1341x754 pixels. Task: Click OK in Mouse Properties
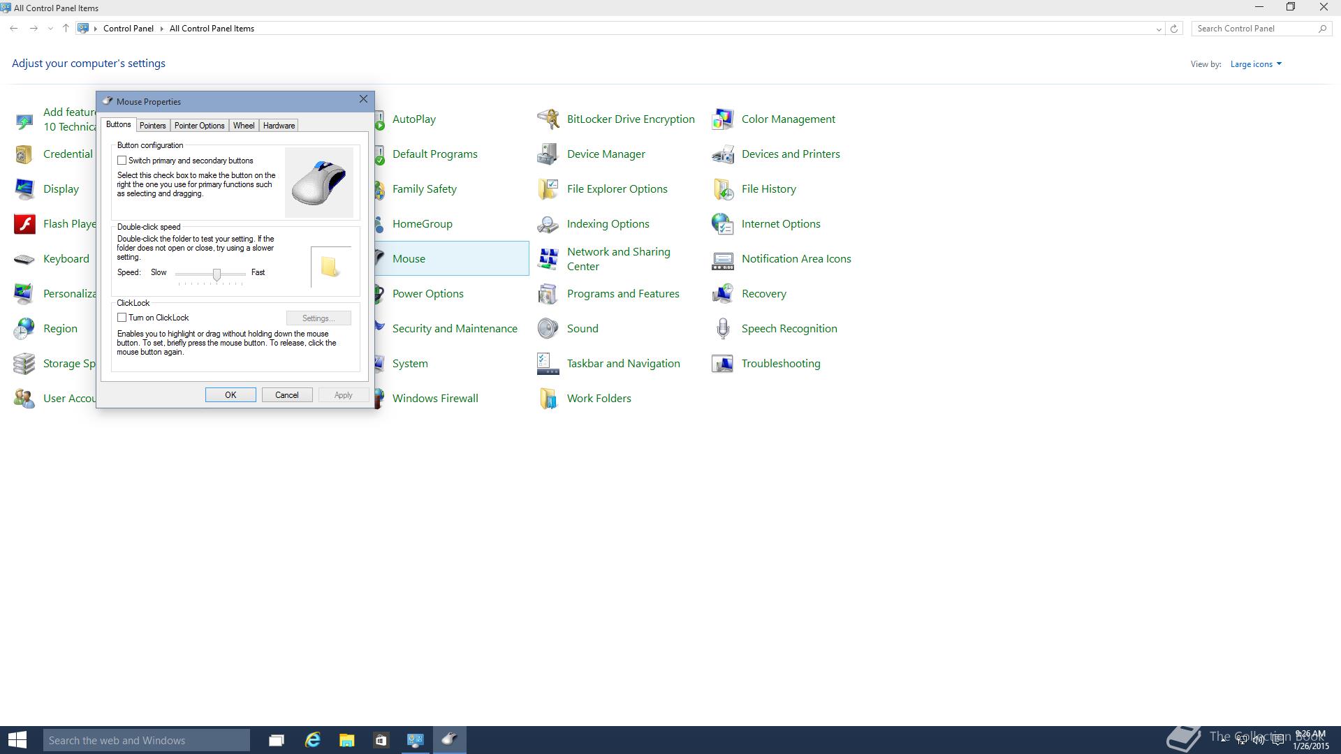[230, 395]
